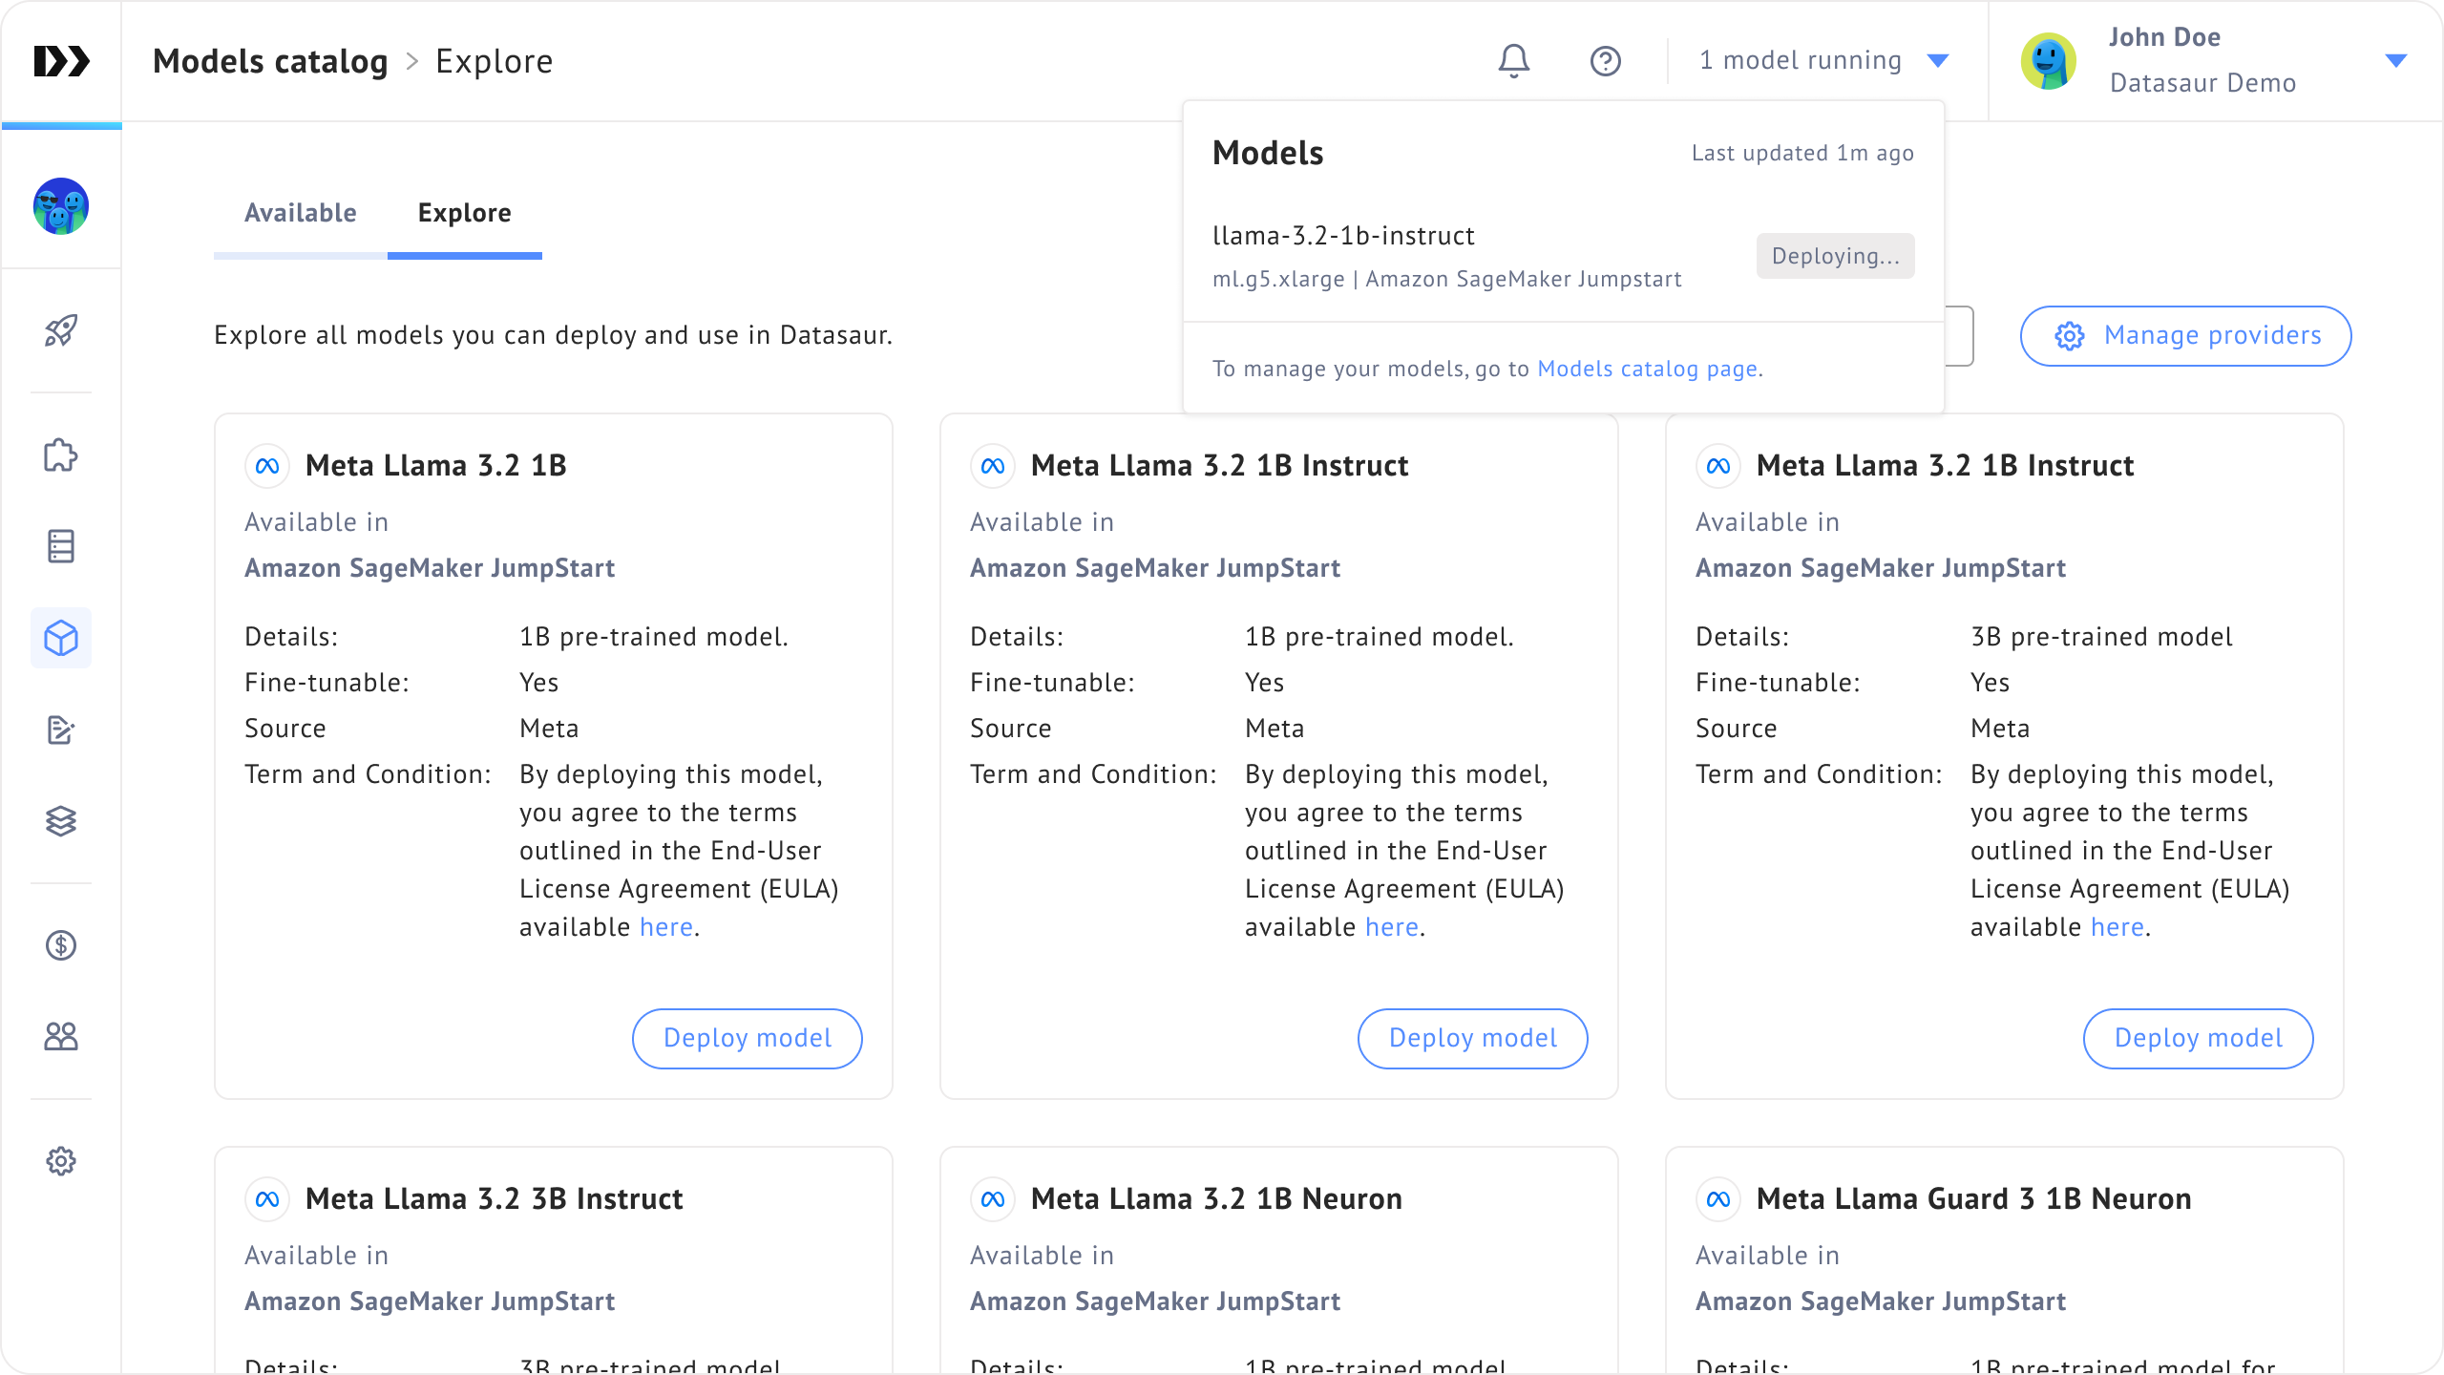Deploy the Meta Llama 3.2 1B model
The width and height of the screenshot is (2444, 1375).
pyautogui.click(x=747, y=1038)
